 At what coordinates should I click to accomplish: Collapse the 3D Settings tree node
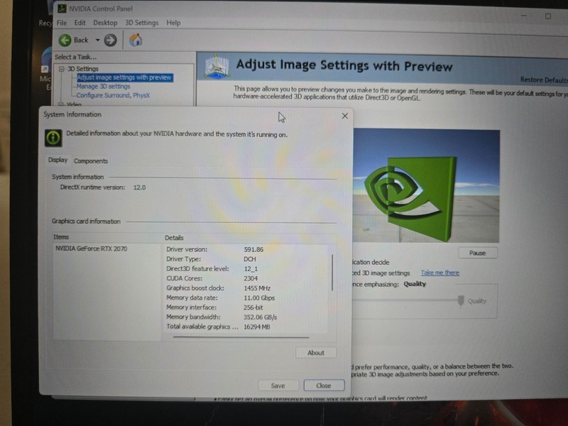tap(61, 68)
